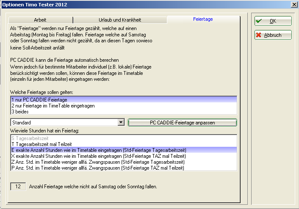Select 'T Tagesarbeitszeit mal Teilzeit' entry
The width and height of the screenshot is (299, 209).
tap(124, 144)
